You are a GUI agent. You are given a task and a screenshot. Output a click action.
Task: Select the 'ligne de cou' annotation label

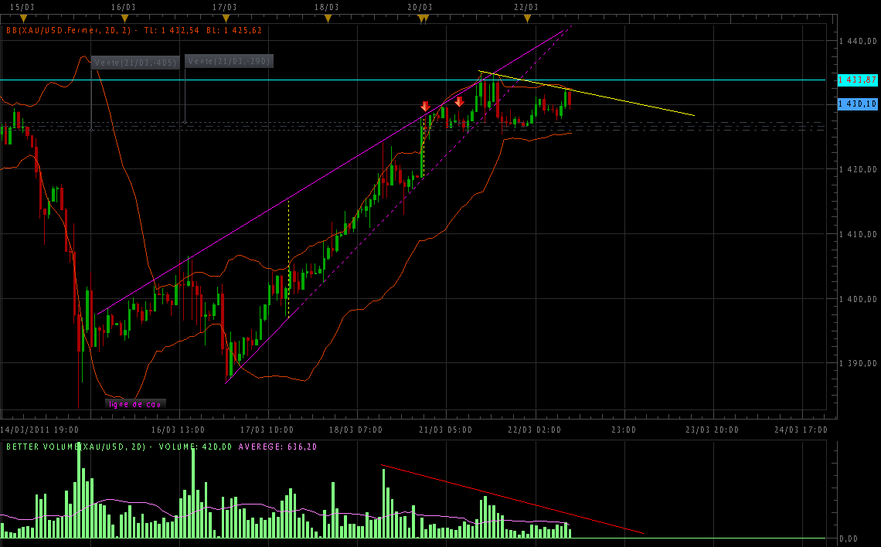point(135,403)
